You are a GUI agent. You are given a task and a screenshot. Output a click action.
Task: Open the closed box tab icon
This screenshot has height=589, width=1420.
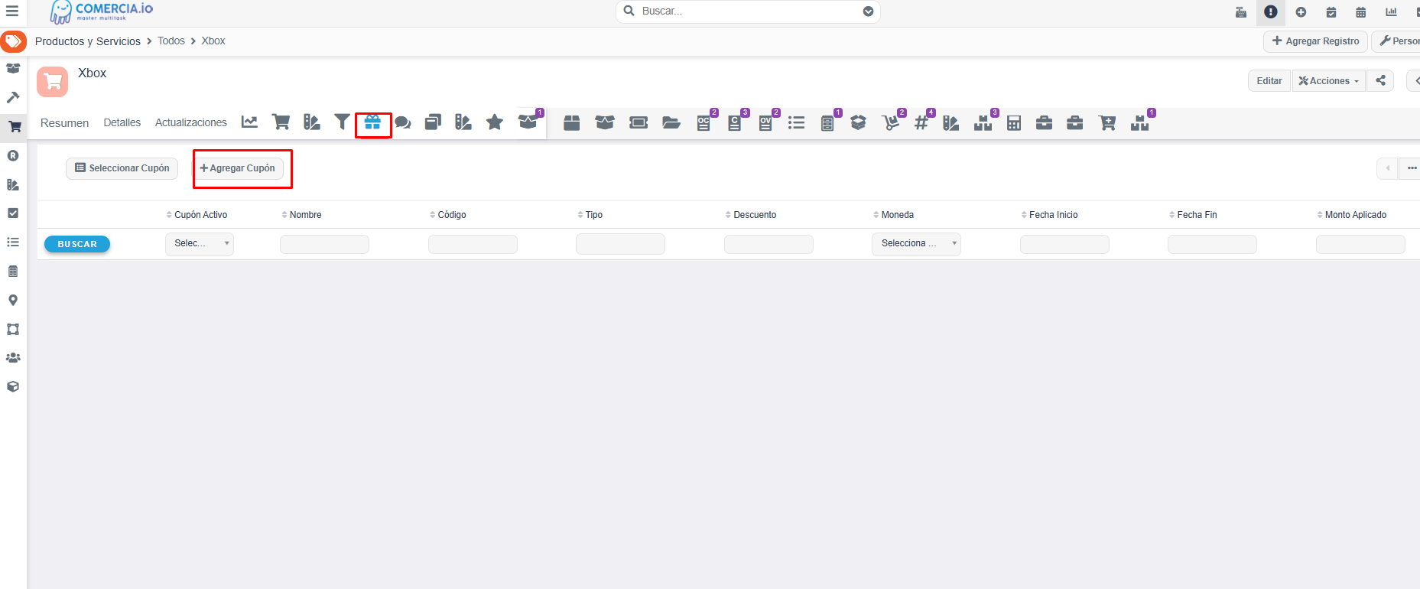click(x=571, y=122)
